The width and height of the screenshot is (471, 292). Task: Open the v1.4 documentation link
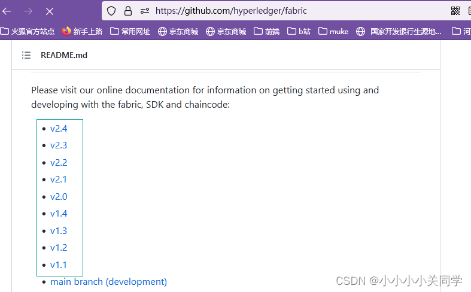(59, 214)
